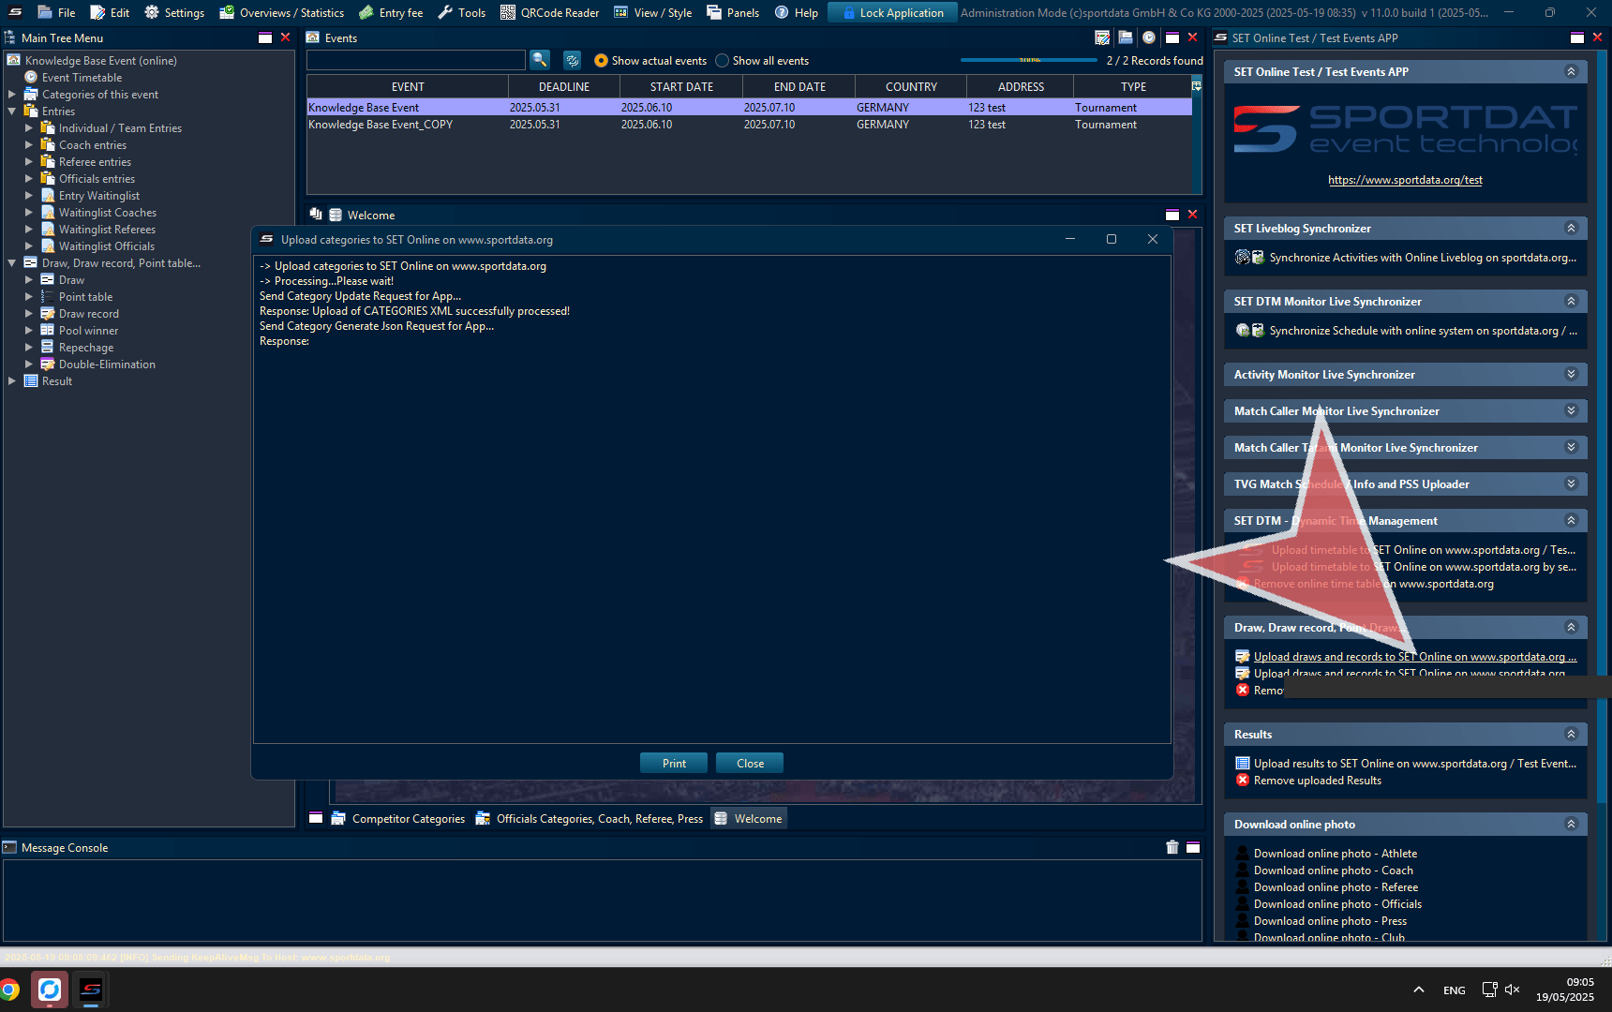Expand Activity Monitor Live Synchronizer section

tap(1571, 374)
